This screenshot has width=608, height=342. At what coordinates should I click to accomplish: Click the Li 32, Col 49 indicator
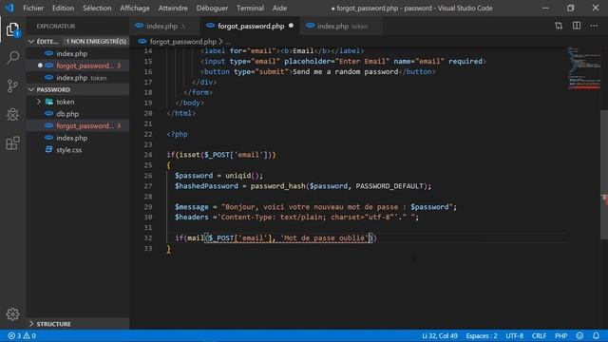coord(440,335)
